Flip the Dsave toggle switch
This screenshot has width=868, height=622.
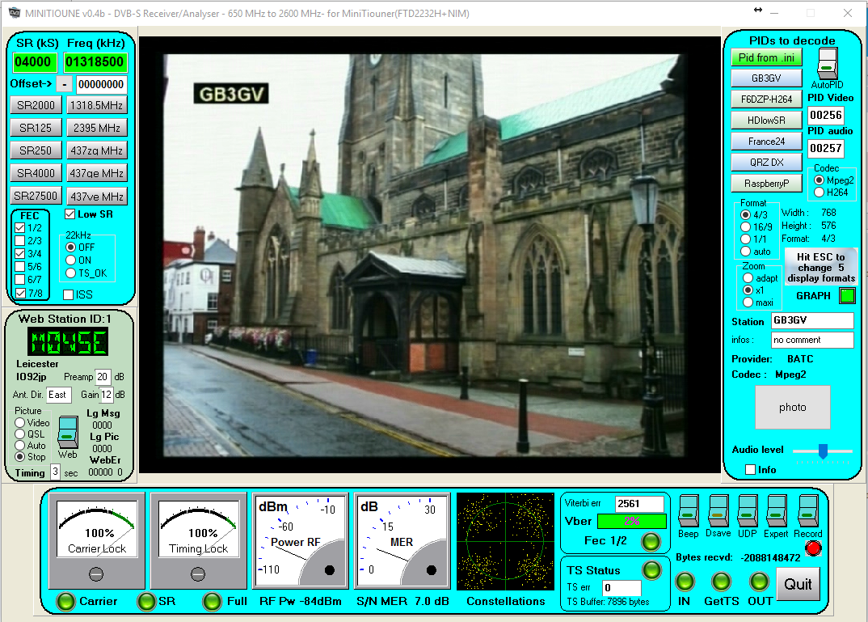click(718, 510)
